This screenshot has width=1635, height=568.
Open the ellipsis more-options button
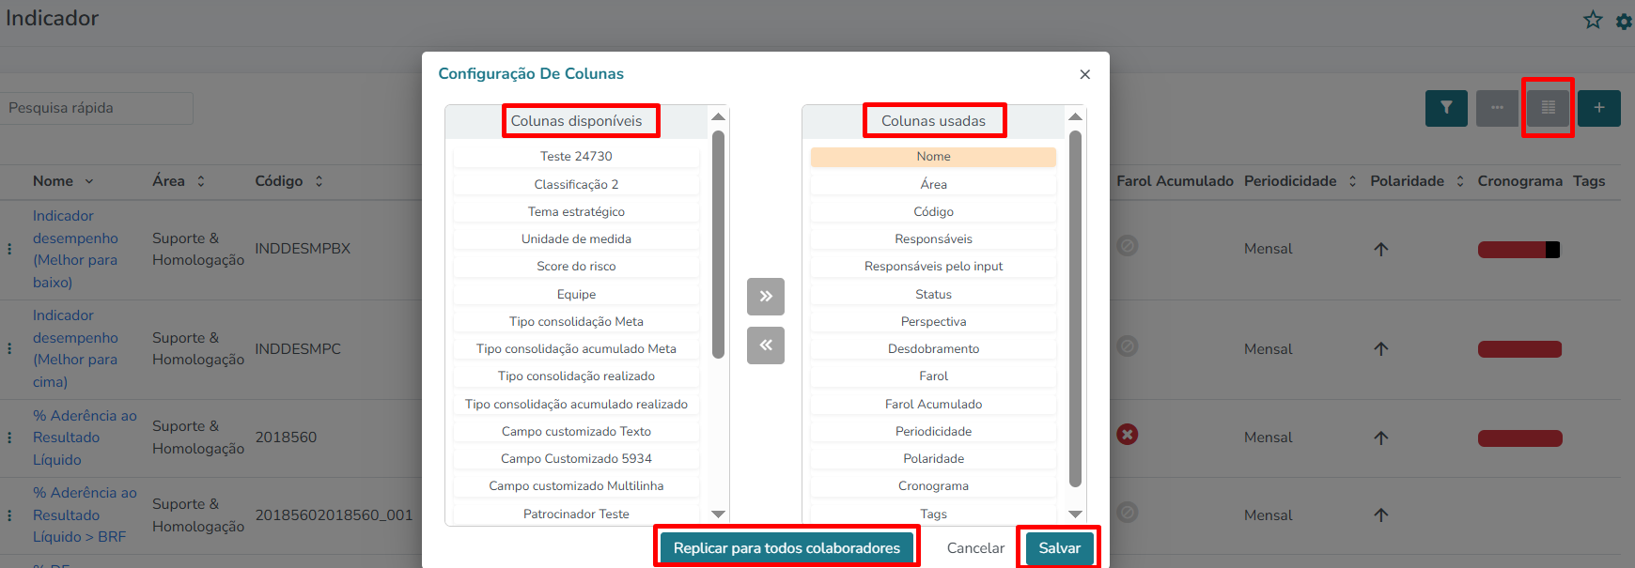1497,108
